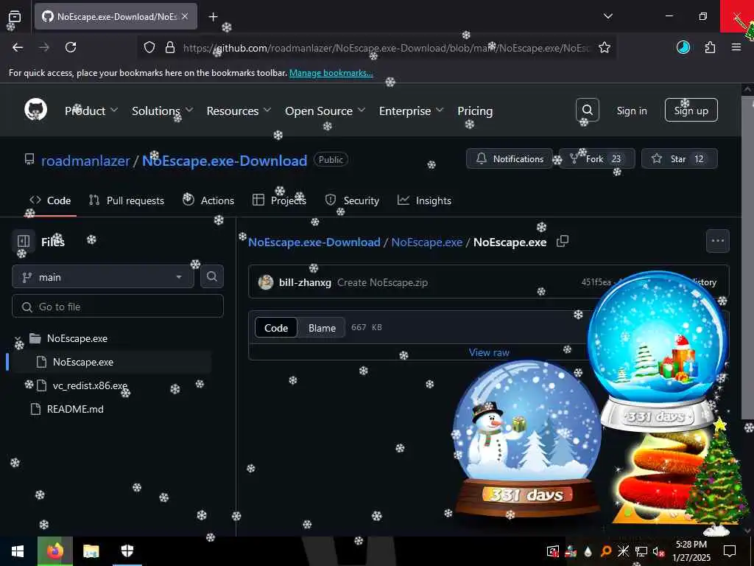The image size is (754, 566).
Task: Click the browser back arrow
Action: point(18,47)
